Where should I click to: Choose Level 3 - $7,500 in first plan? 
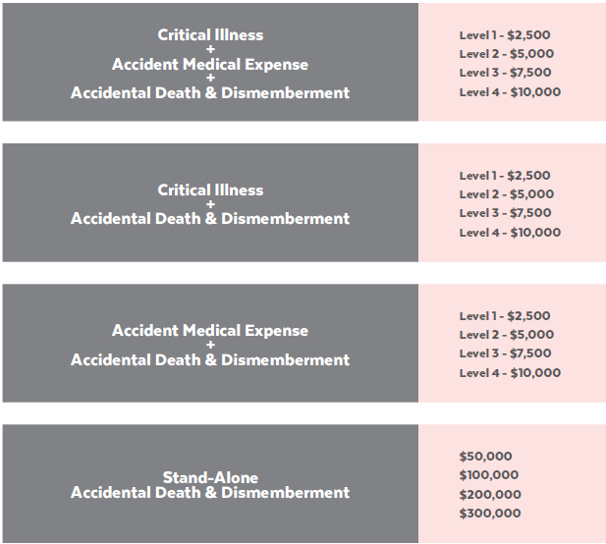pyautogui.click(x=505, y=73)
